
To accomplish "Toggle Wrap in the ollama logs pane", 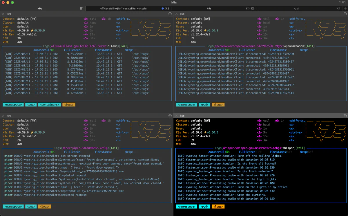I will pos(129,50).
